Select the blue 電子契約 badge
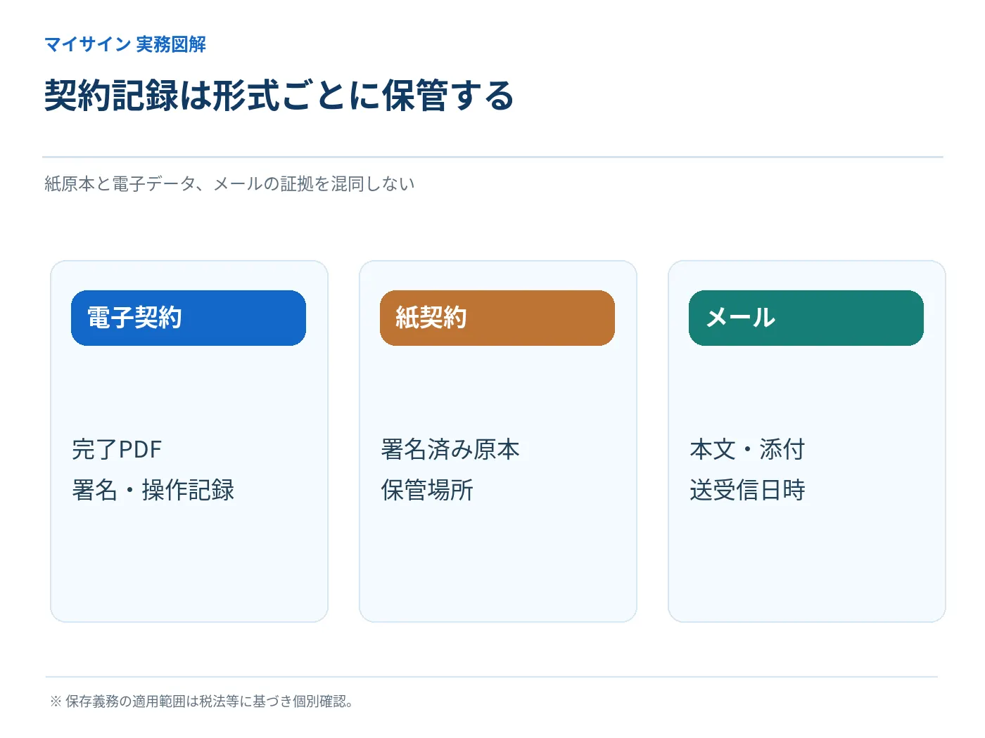Image resolution: width=985 pixels, height=738 pixels. [x=189, y=318]
